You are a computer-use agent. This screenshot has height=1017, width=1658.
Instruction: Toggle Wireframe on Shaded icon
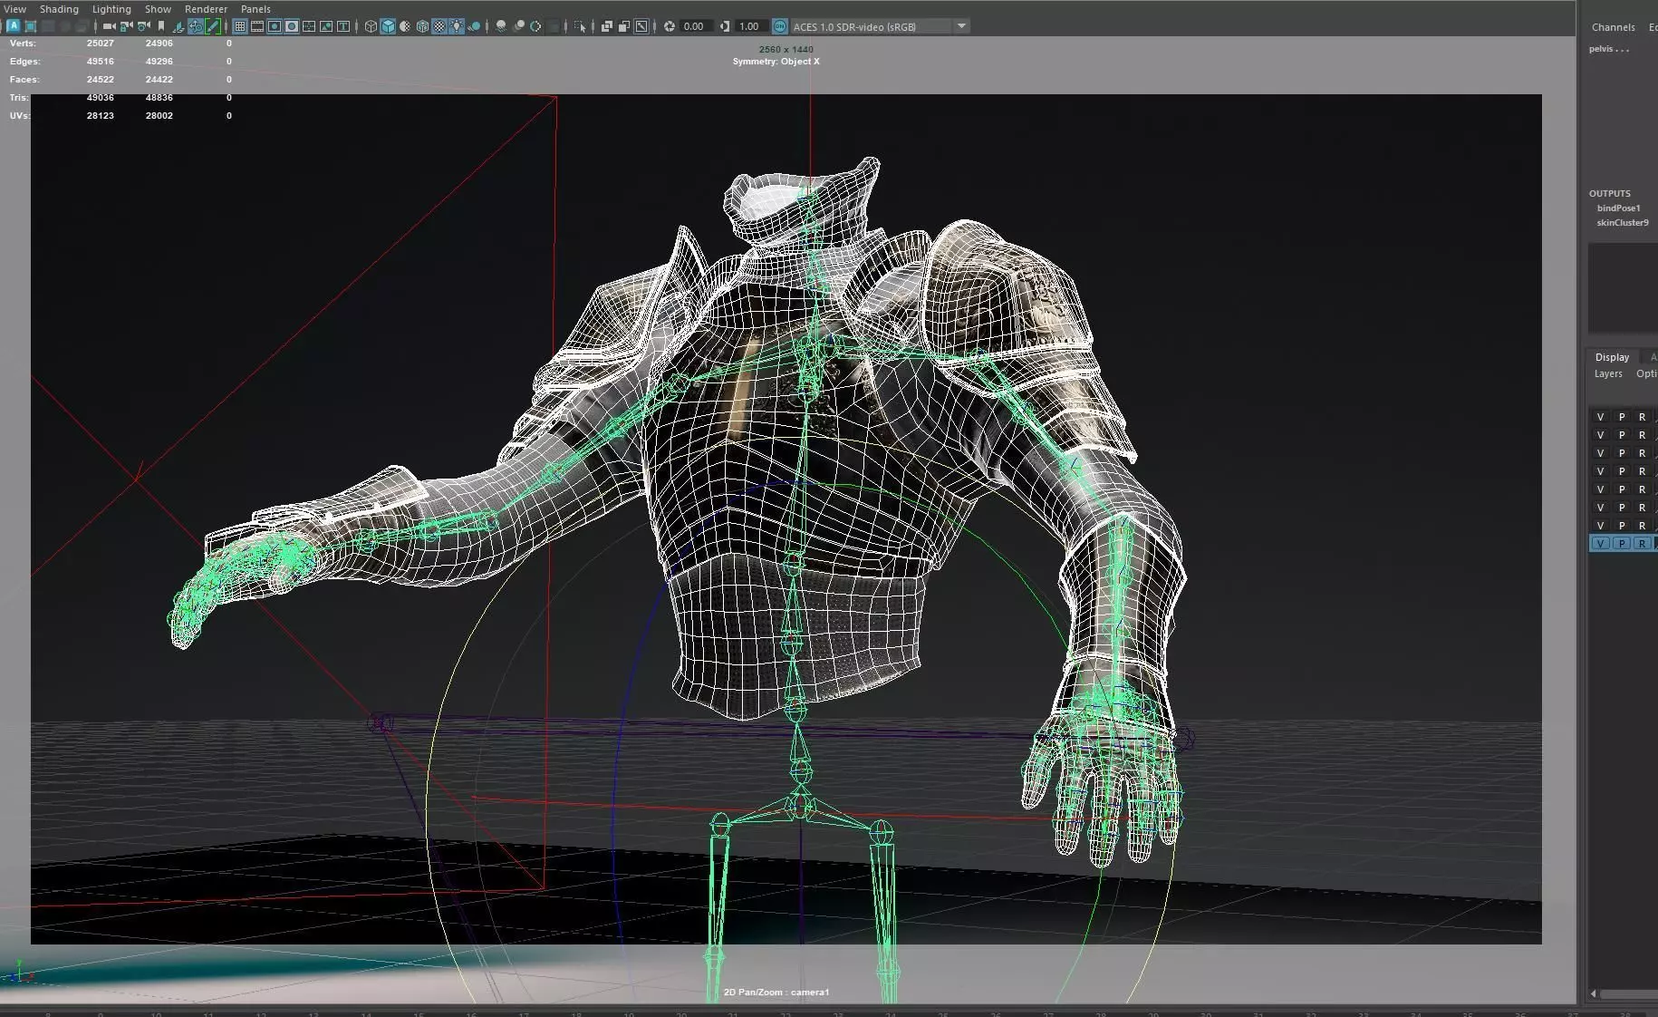click(x=422, y=26)
